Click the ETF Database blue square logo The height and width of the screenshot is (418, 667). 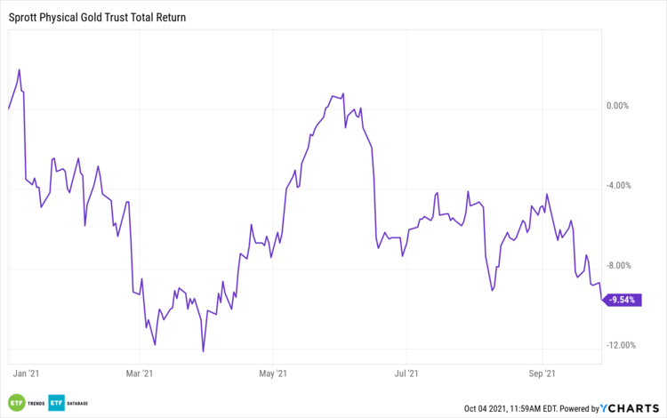click(x=56, y=401)
